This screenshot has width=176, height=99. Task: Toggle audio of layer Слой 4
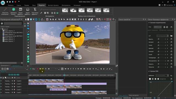pos(12,87)
